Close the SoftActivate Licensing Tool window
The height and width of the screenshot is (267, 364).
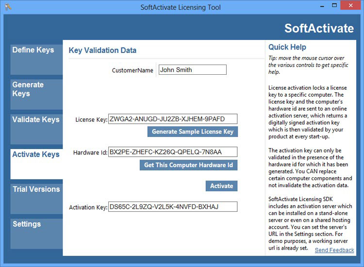point(351,6)
